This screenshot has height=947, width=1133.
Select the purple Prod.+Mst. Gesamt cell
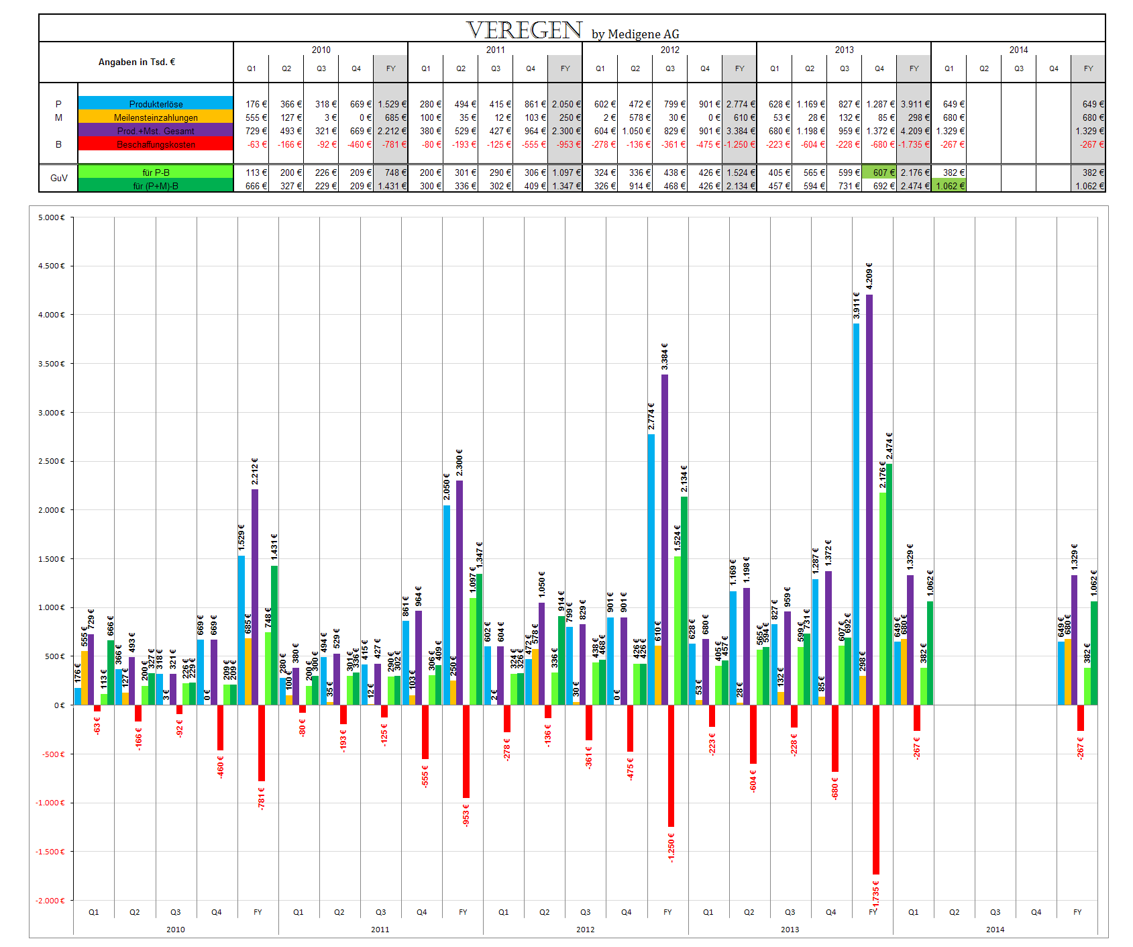point(156,130)
